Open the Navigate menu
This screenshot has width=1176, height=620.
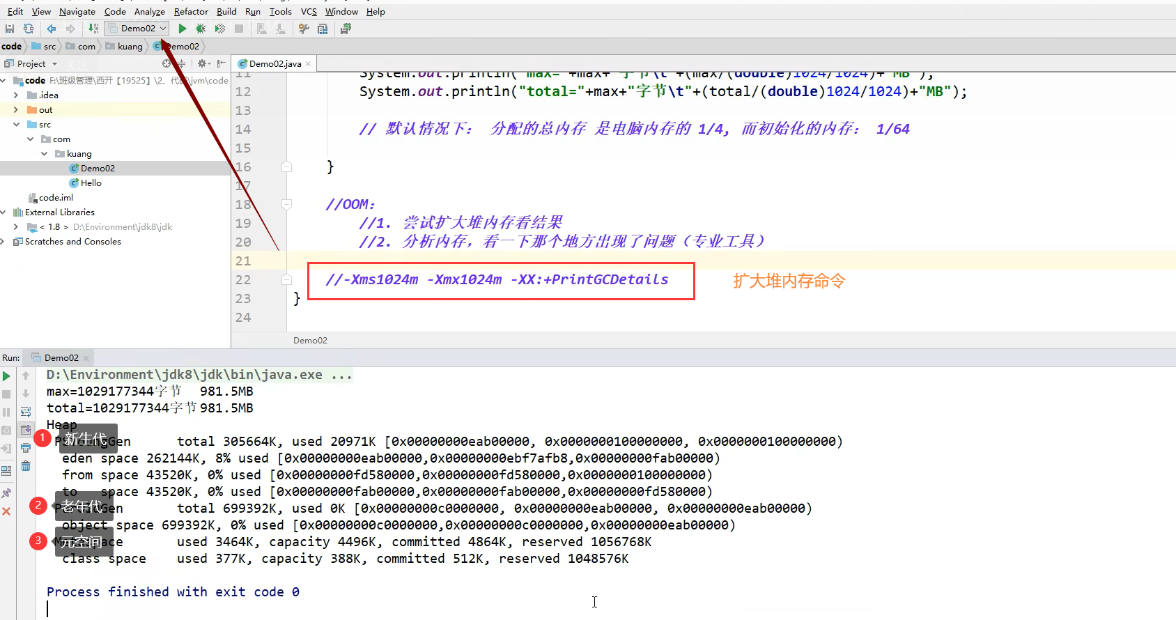[77, 11]
